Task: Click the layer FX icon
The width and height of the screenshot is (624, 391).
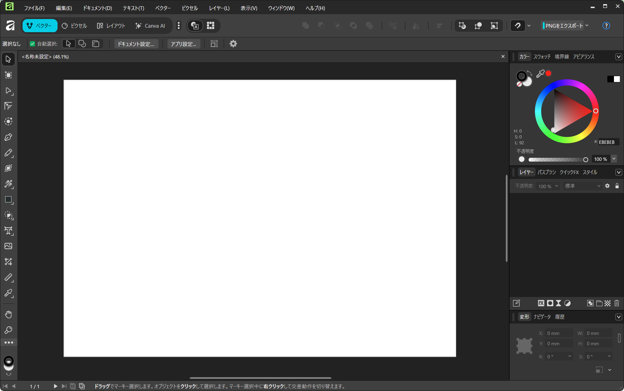Action: click(x=541, y=303)
